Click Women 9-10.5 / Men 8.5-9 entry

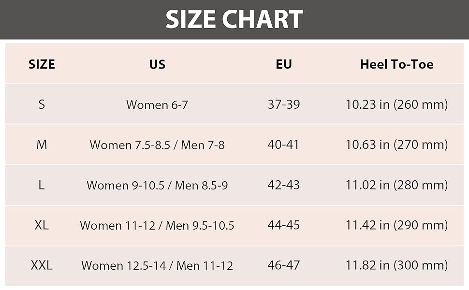point(157,186)
